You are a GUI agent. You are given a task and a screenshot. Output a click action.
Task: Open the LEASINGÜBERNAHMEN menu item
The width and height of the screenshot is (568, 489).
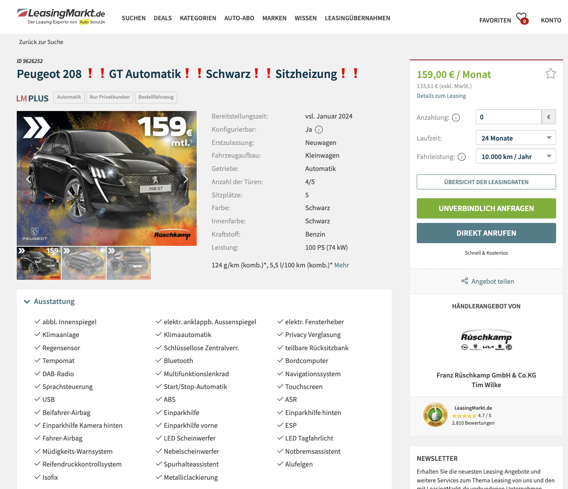[x=357, y=18]
